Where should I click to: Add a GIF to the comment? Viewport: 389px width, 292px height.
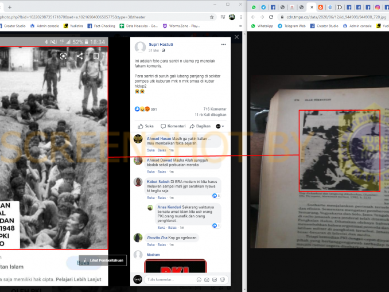[215, 280]
